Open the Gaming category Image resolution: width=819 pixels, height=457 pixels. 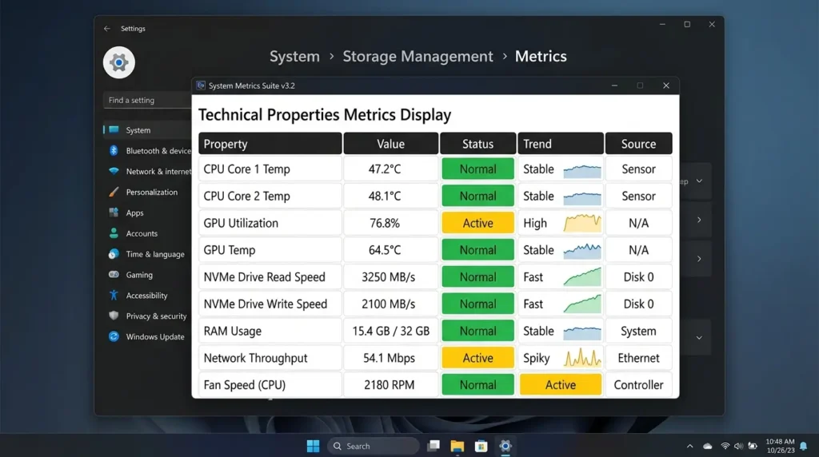pos(148,274)
